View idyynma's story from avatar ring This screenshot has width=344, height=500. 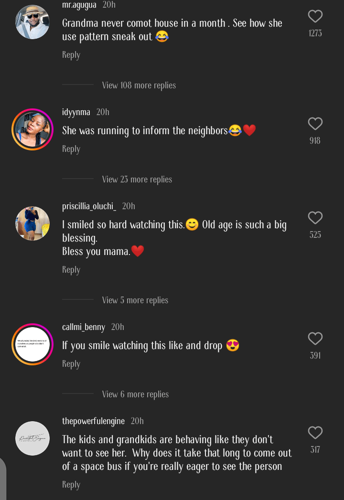[32, 129]
